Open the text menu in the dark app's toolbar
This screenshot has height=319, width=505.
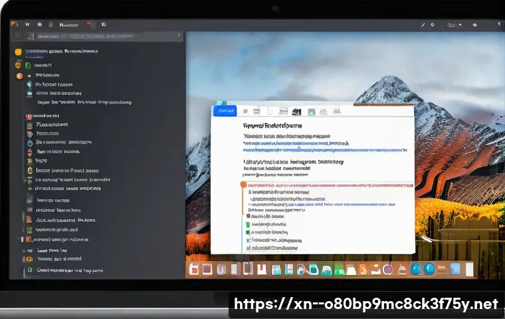[68, 25]
